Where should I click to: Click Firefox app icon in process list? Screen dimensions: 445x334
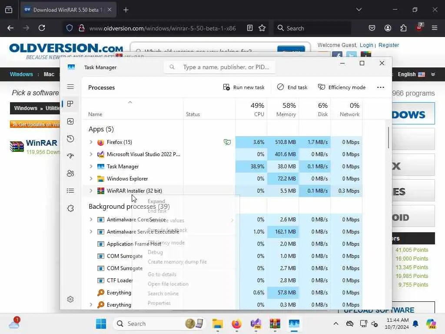click(100, 142)
